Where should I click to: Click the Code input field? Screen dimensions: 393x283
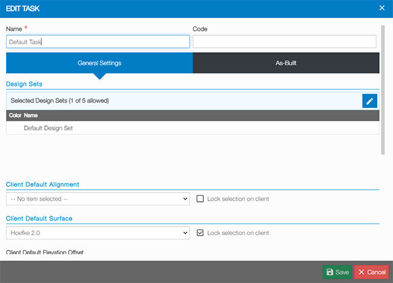click(284, 42)
